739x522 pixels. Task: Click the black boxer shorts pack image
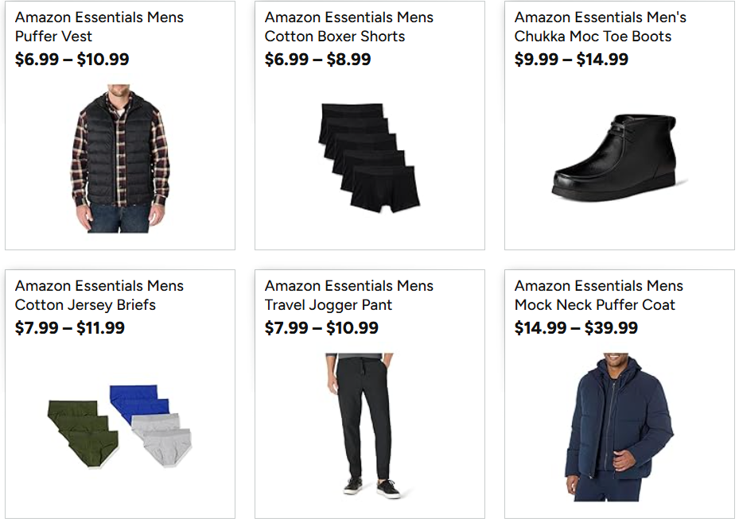[x=370, y=157]
